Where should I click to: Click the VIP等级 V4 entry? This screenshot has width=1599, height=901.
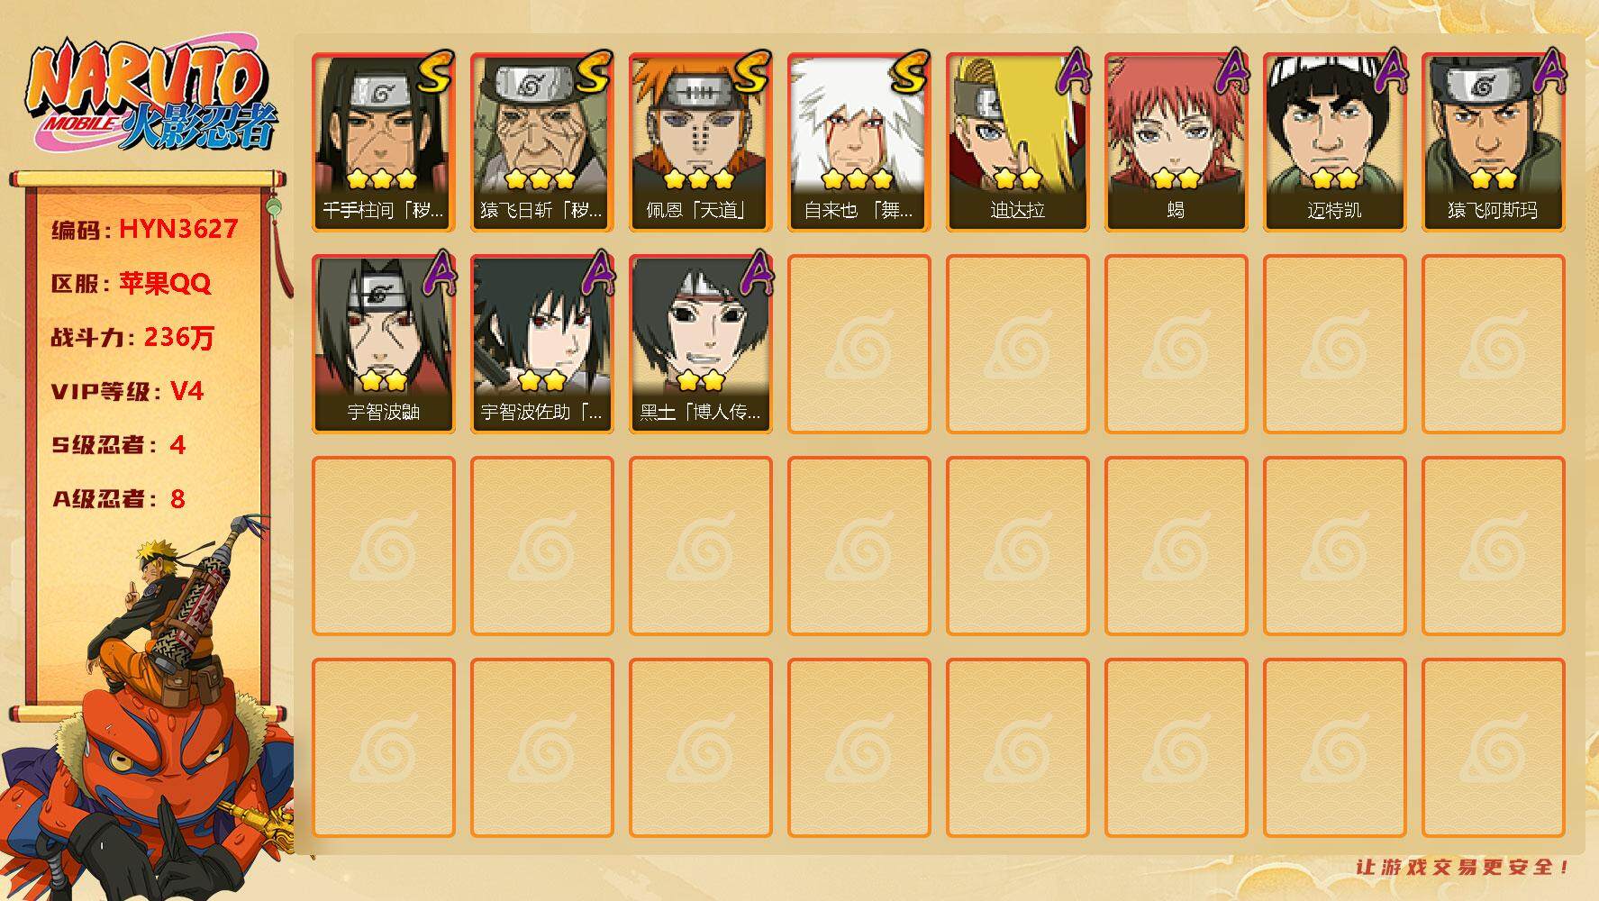(x=127, y=391)
